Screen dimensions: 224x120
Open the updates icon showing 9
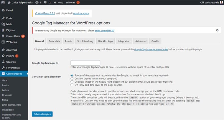(38, 2)
